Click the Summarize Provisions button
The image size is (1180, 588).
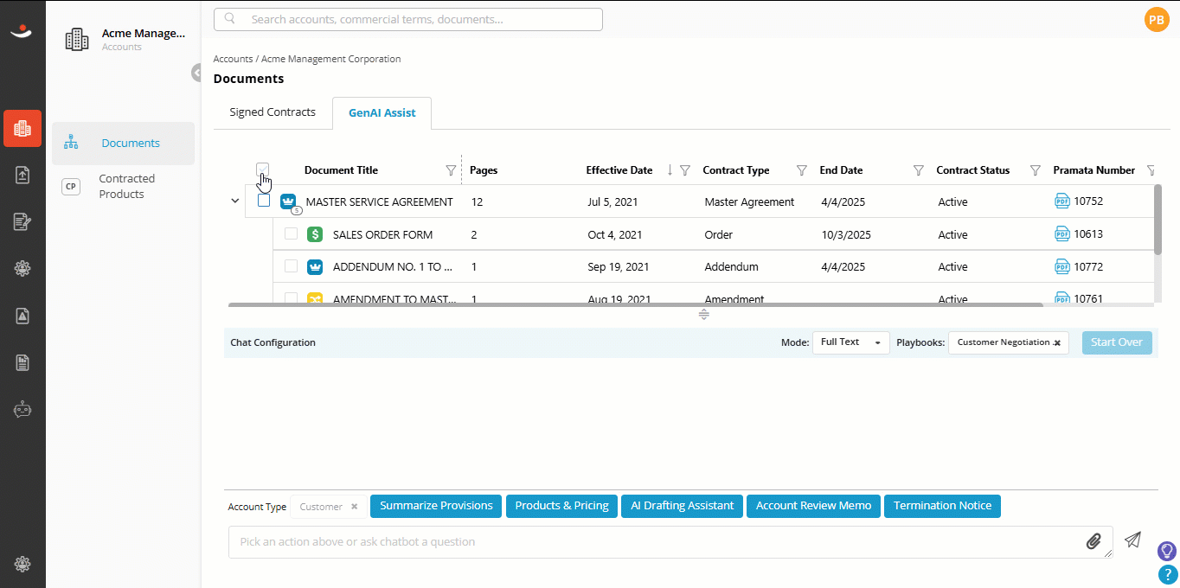pos(436,506)
